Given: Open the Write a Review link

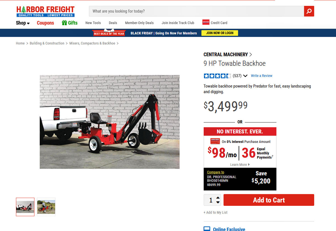Looking at the screenshot, I should coord(262,76).
